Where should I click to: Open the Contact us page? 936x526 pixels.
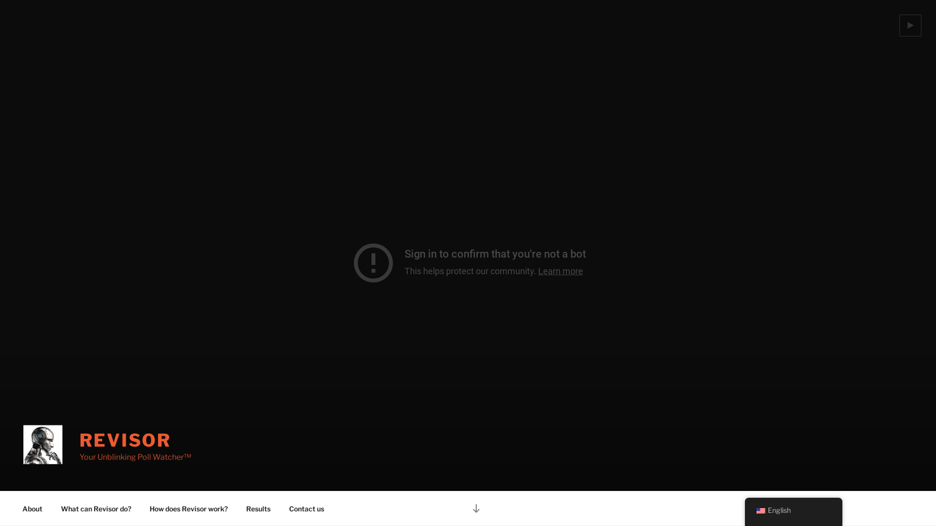tap(307, 509)
